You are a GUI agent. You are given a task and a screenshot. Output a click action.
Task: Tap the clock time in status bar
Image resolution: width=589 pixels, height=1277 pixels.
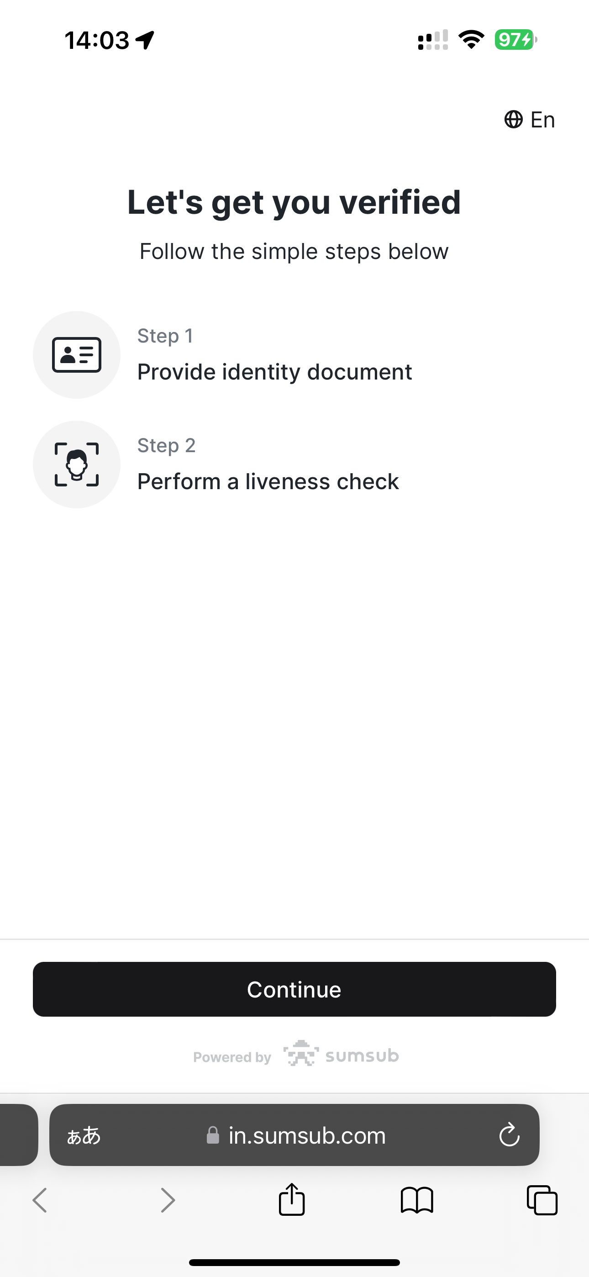pos(97,40)
